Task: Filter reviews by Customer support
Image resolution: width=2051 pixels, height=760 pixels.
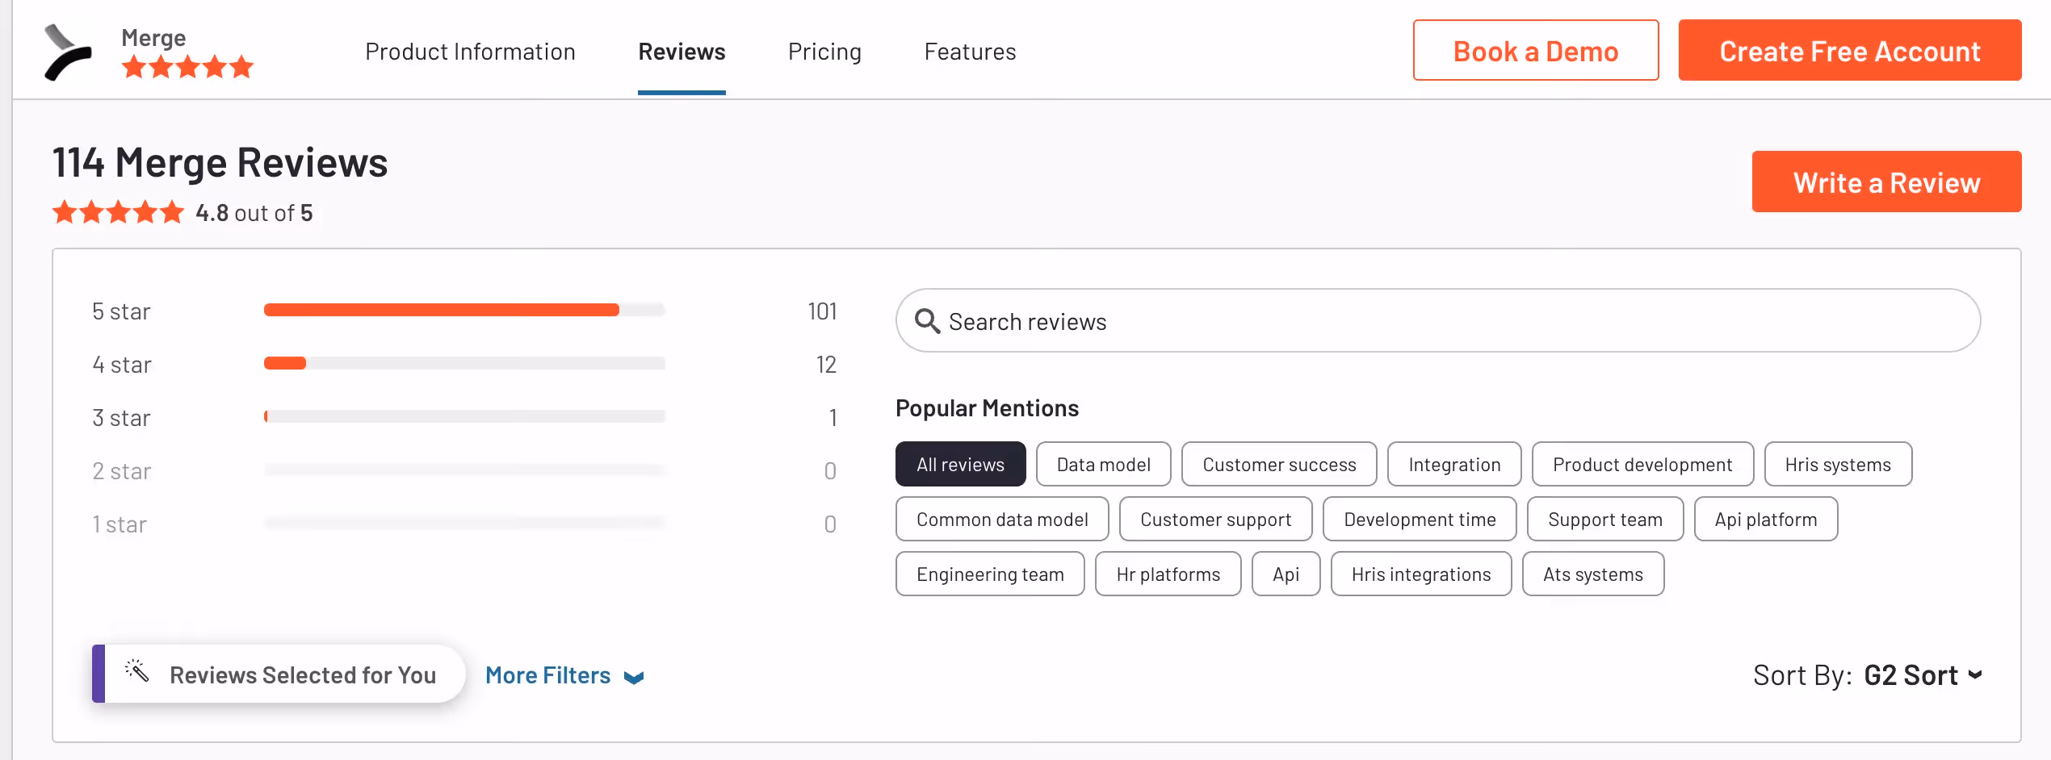Action: [x=1215, y=519]
